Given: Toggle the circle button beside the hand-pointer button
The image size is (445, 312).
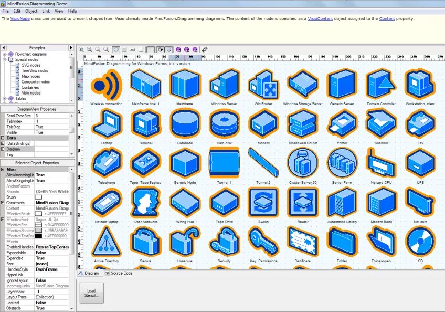Looking at the screenshot, I should tap(169, 49).
